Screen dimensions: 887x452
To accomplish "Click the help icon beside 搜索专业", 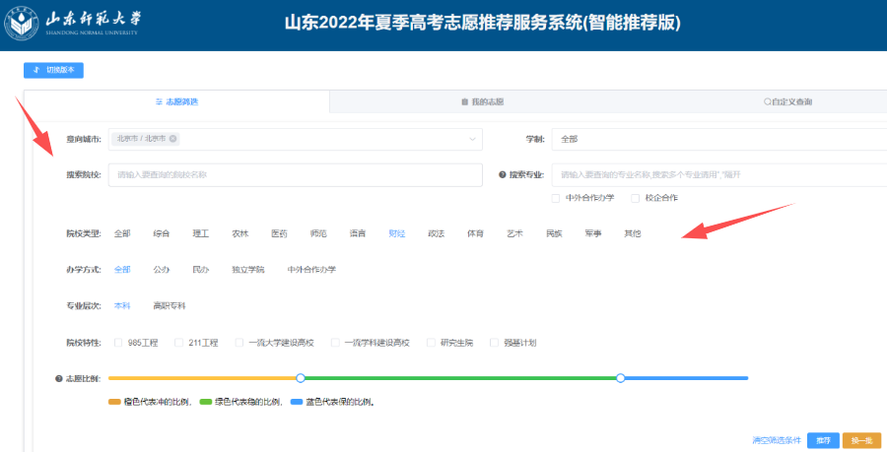I will coord(503,175).
